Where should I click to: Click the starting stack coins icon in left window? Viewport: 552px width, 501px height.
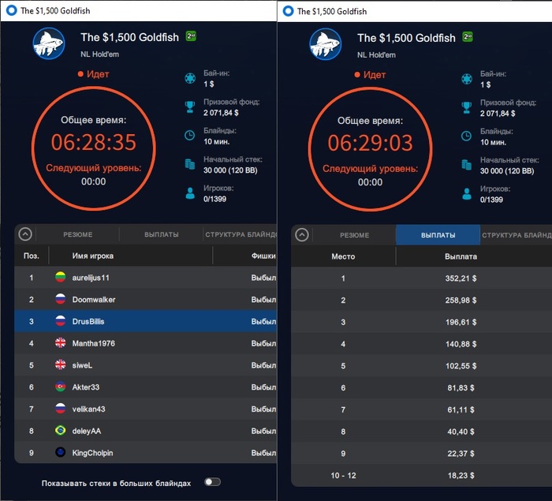point(190,164)
